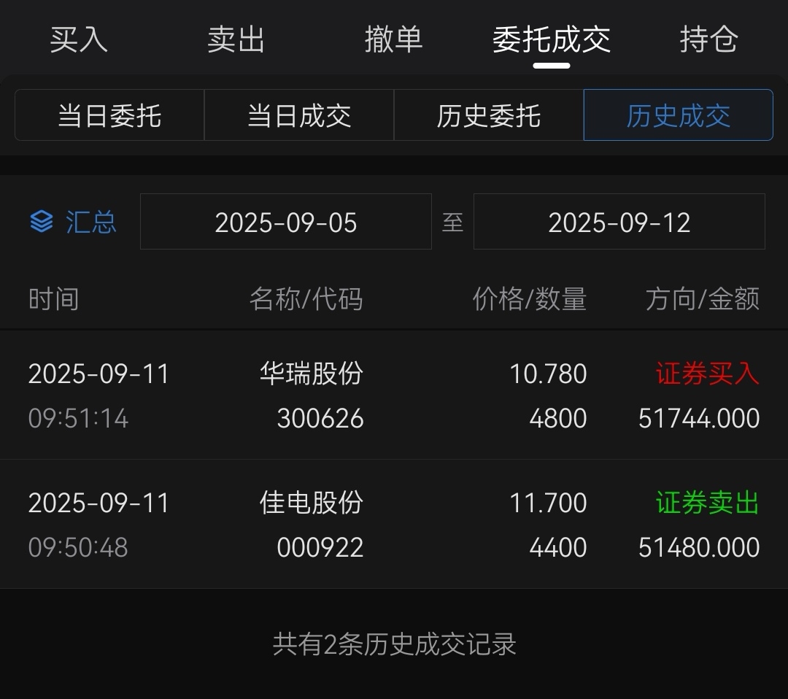Click the 价格/数量 column header
The image size is (788, 699).
click(x=530, y=299)
